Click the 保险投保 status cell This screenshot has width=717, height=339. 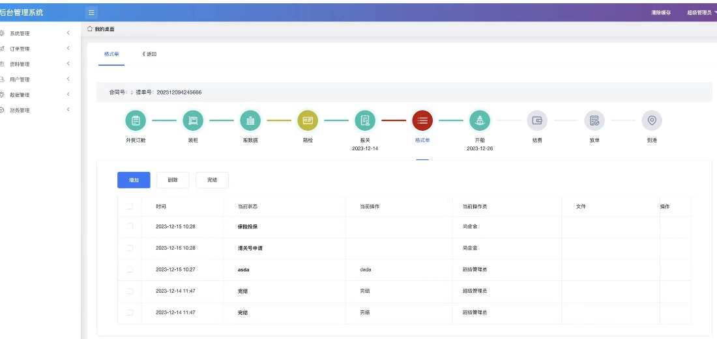pos(248,227)
